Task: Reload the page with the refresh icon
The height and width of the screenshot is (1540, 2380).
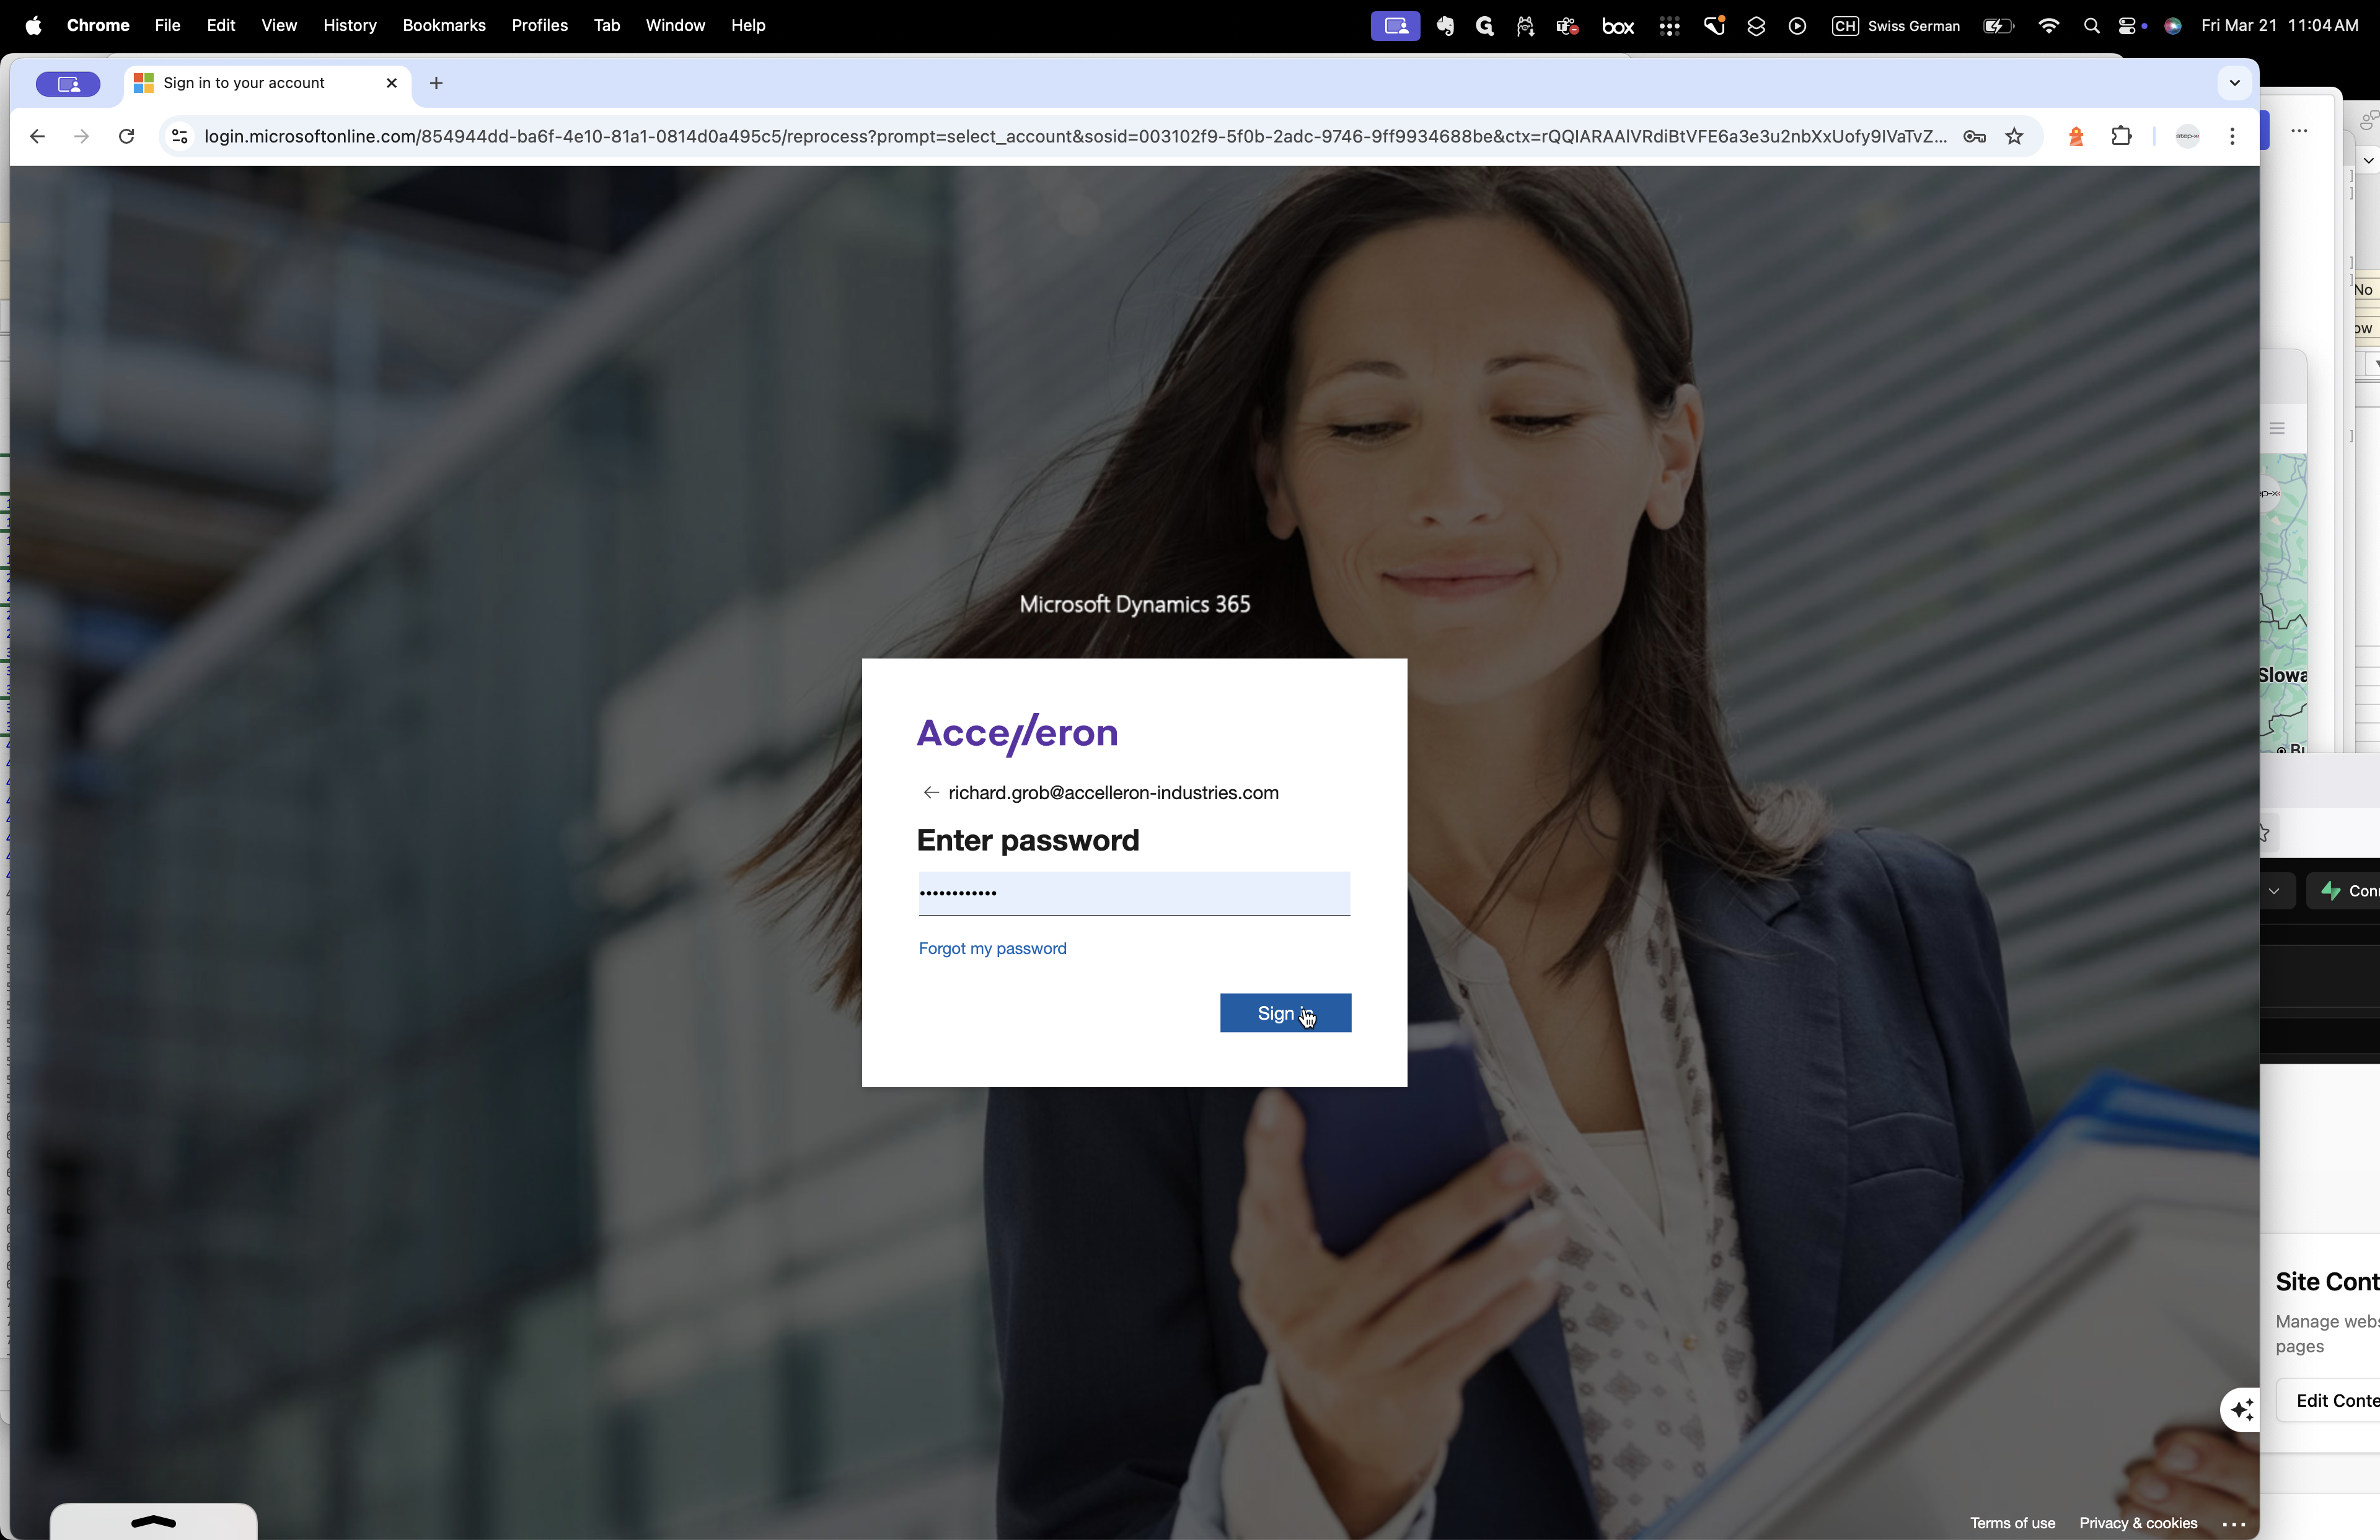Action: [x=126, y=136]
